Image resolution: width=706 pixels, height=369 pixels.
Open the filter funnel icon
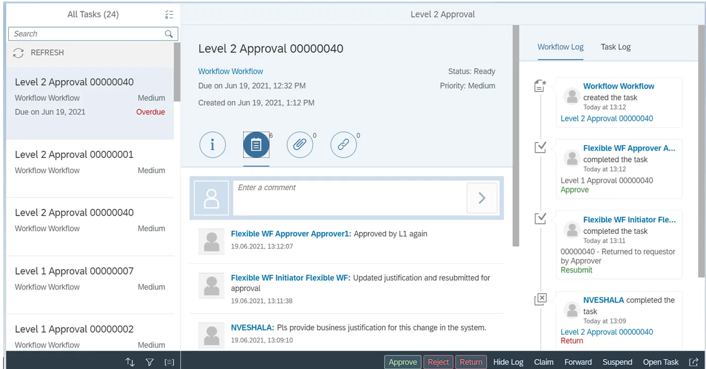(150, 362)
